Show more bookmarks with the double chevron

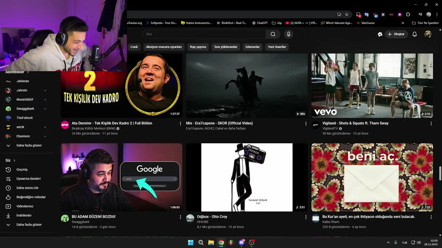[x=403, y=23]
